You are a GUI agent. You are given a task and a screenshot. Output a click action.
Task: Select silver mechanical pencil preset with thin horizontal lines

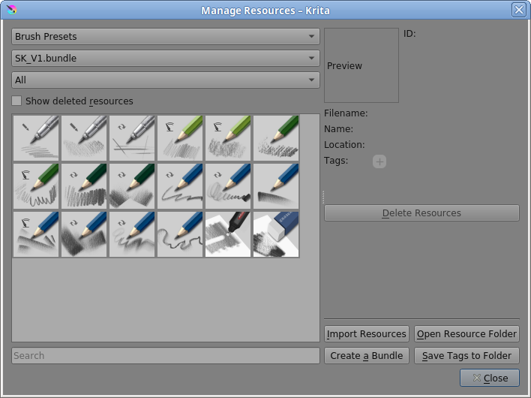pyautogui.click(x=36, y=138)
